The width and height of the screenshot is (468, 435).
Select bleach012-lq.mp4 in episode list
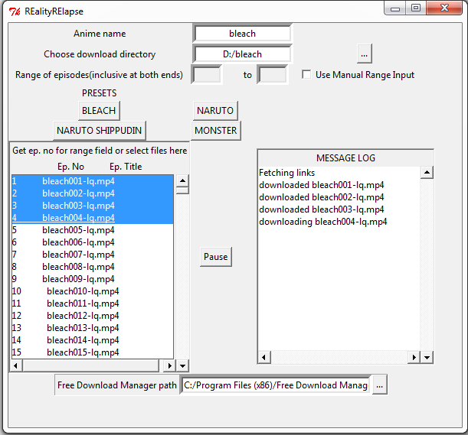[93, 316]
